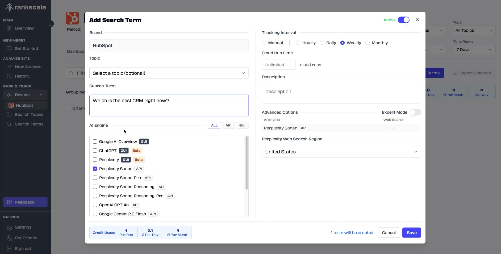Click the History clock icon

tap(9, 76)
